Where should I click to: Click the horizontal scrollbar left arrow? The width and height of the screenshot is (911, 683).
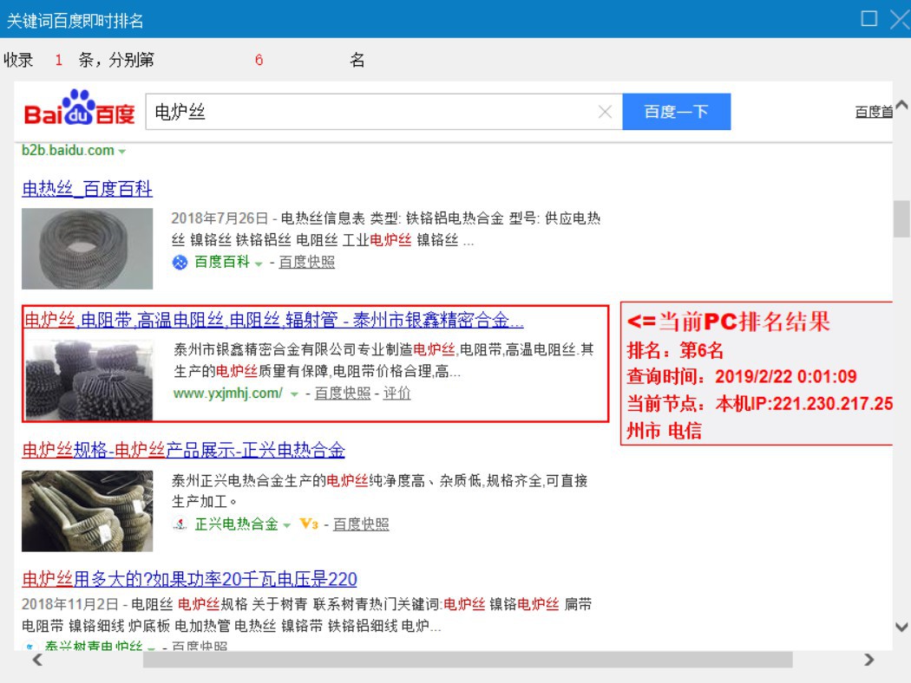pos(37,660)
